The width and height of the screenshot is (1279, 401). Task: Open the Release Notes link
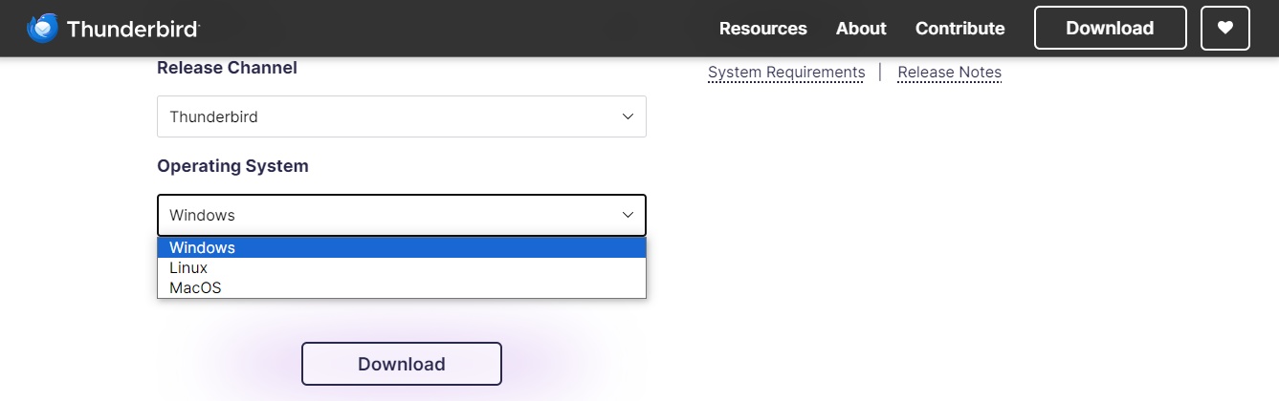point(950,73)
